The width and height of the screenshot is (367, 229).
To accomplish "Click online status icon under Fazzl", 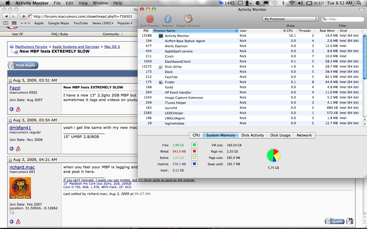I will [12, 109].
